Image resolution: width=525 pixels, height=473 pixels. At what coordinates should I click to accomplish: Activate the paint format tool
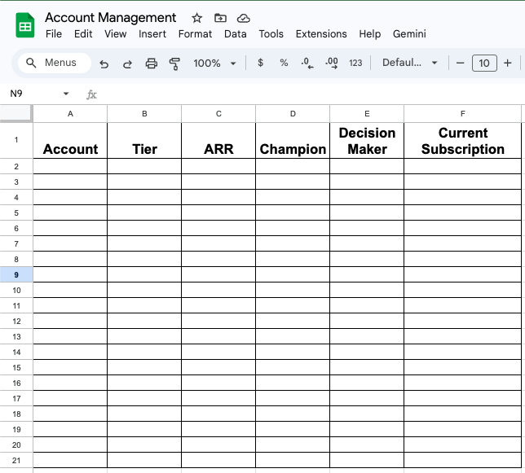tap(174, 64)
